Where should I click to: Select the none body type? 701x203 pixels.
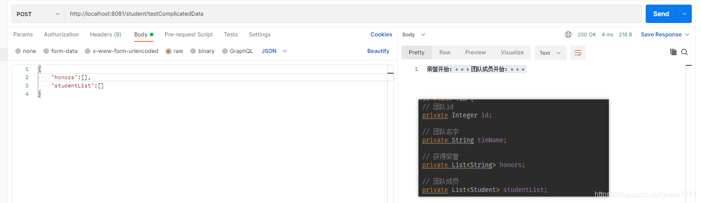tap(25, 51)
